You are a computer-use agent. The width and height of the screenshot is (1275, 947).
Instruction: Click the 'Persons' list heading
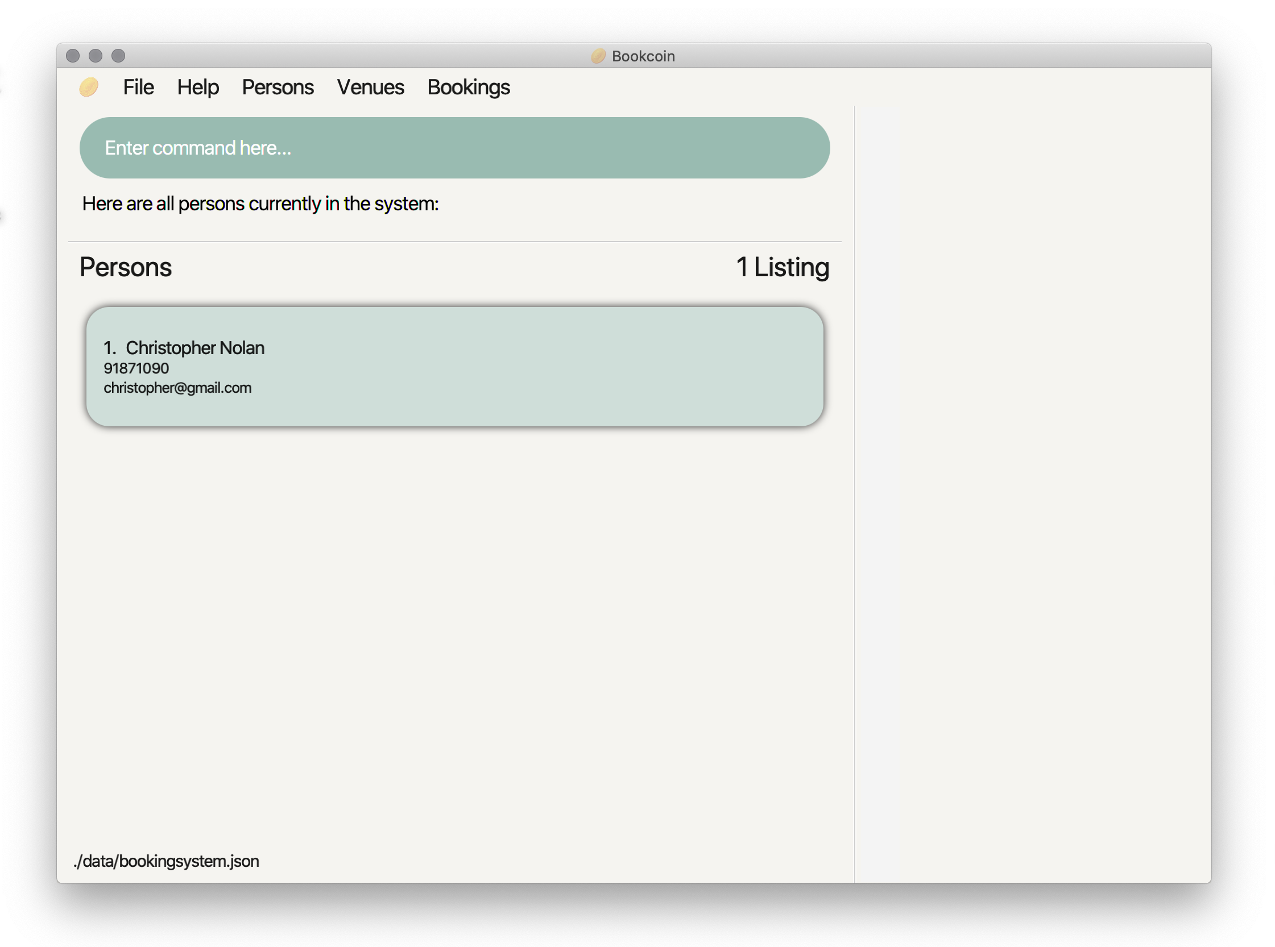pos(126,267)
